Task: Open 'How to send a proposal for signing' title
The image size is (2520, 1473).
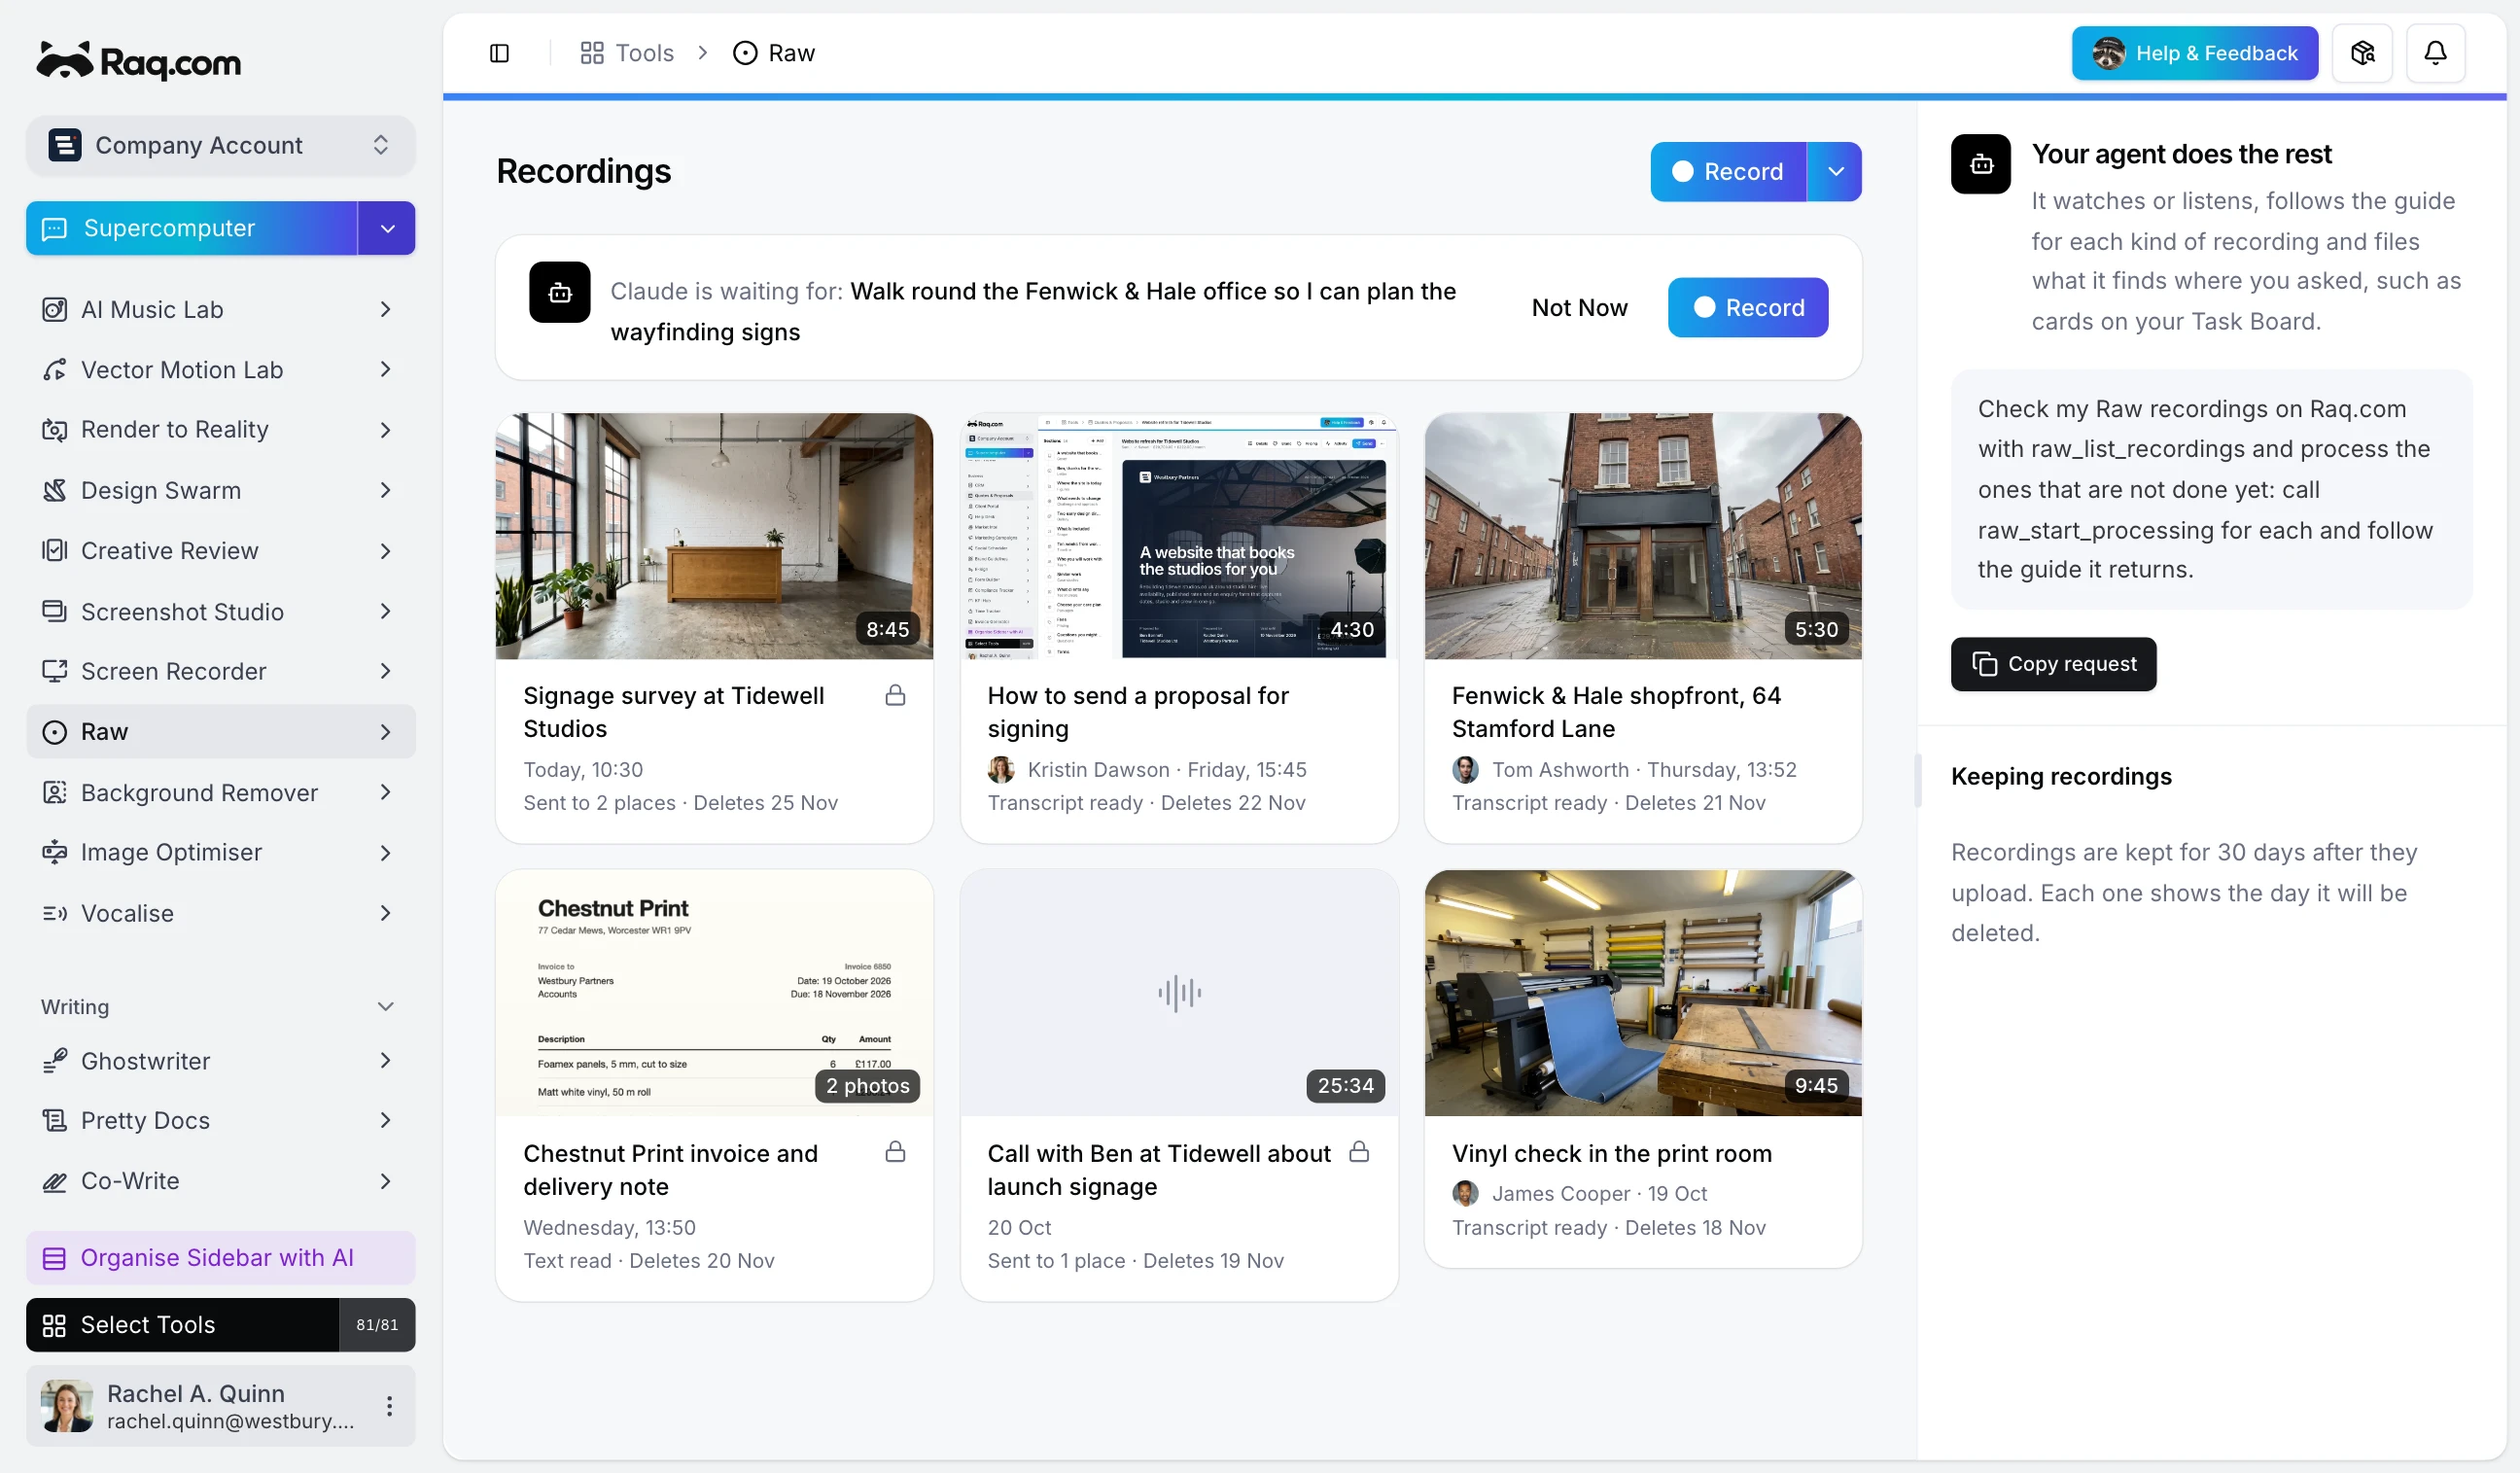Action: (1138, 712)
